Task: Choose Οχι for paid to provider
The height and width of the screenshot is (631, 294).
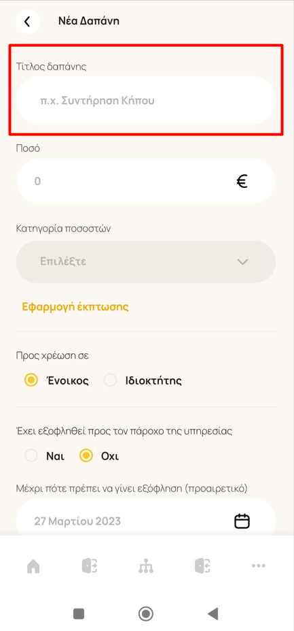Action: (98, 456)
